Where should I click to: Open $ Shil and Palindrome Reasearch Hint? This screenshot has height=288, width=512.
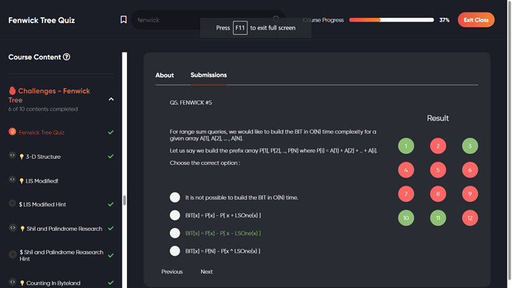click(x=61, y=255)
